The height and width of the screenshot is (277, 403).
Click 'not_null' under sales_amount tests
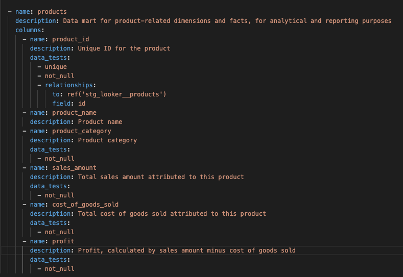[x=60, y=195]
